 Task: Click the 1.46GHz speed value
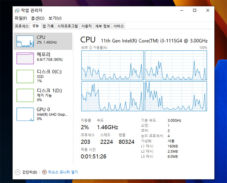(108, 127)
